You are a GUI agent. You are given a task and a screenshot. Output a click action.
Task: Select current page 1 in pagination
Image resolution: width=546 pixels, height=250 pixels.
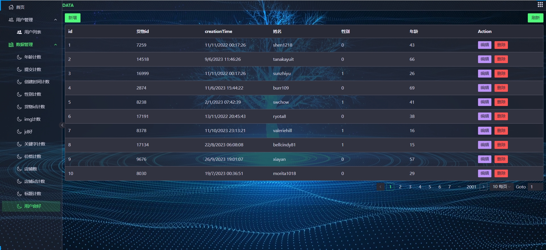[390, 187]
